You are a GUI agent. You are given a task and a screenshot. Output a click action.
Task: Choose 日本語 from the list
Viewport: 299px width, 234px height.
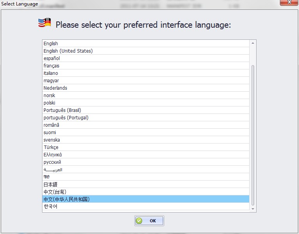(51, 184)
